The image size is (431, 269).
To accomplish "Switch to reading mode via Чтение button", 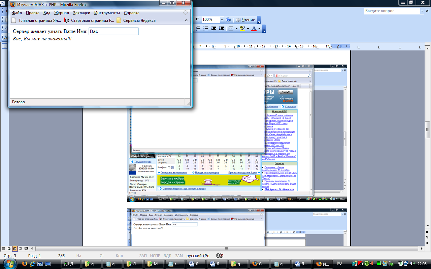I will click(x=245, y=20).
